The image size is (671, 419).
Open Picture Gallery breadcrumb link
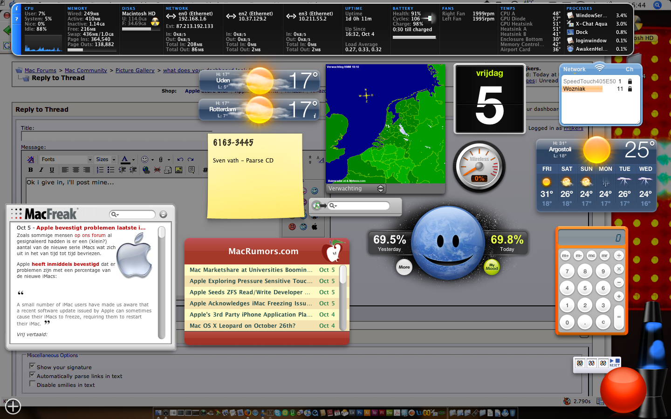[135, 70]
